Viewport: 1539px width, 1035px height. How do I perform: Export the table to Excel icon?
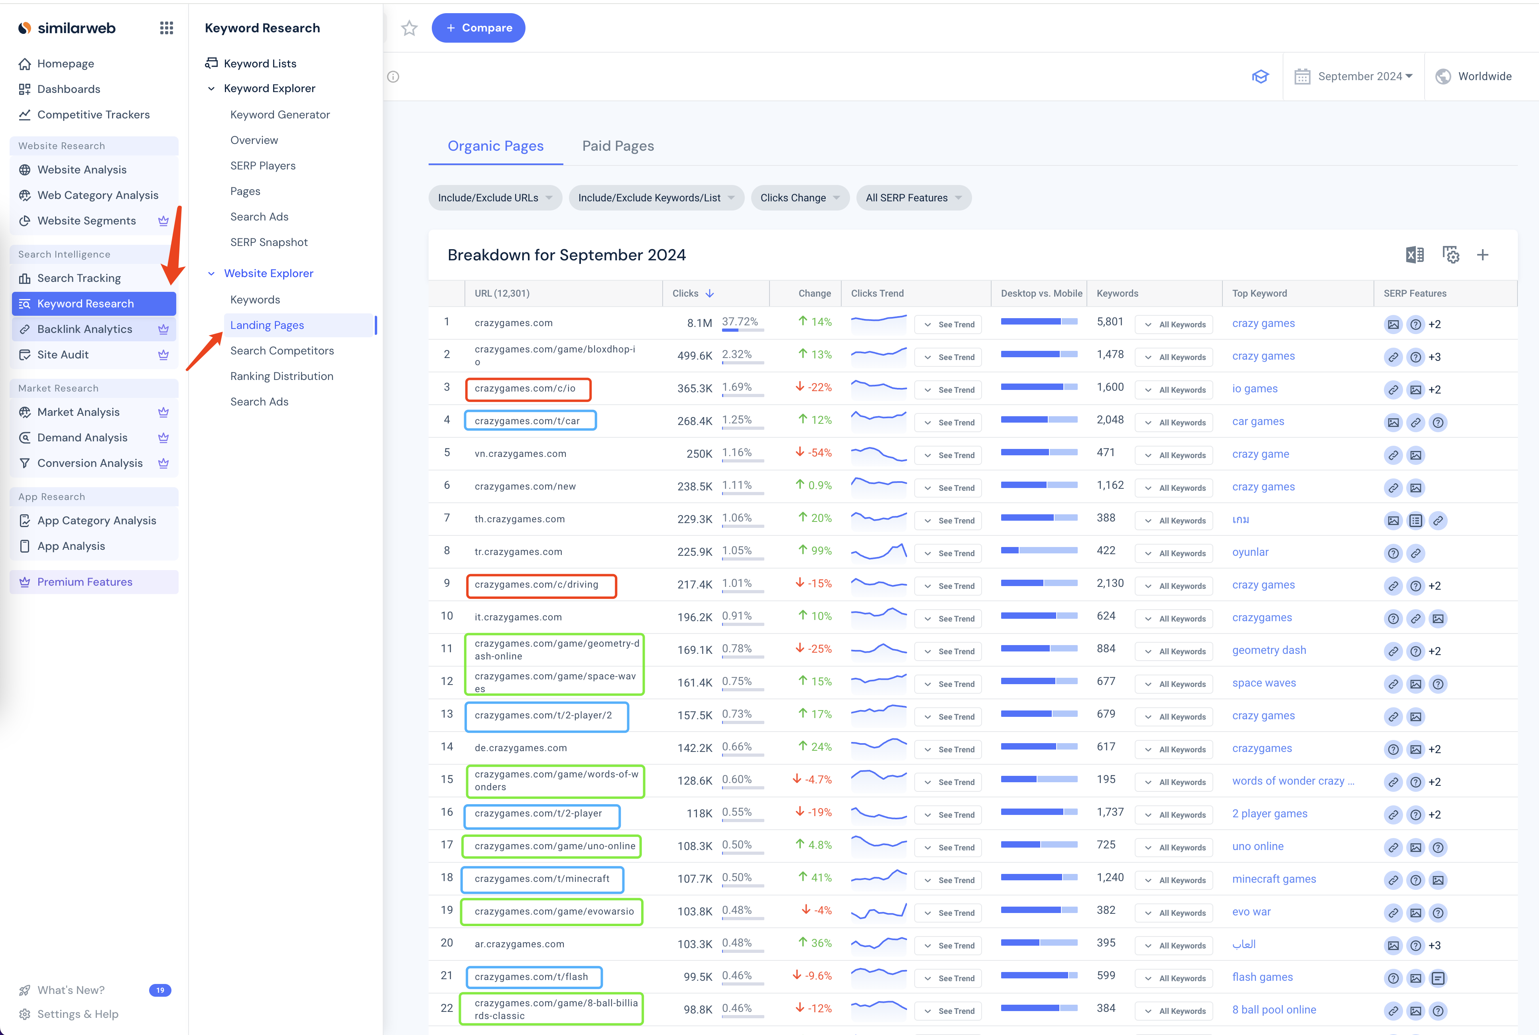coord(1415,255)
